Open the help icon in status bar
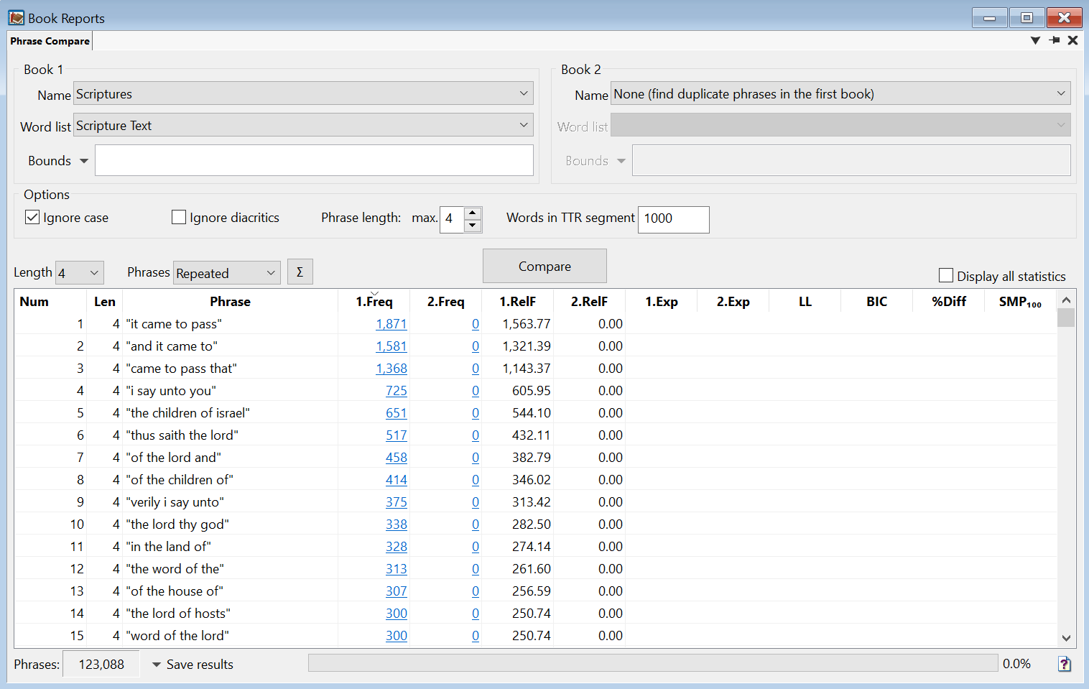The width and height of the screenshot is (1089, 689). pyautogui.click(x=1064, y=664)
